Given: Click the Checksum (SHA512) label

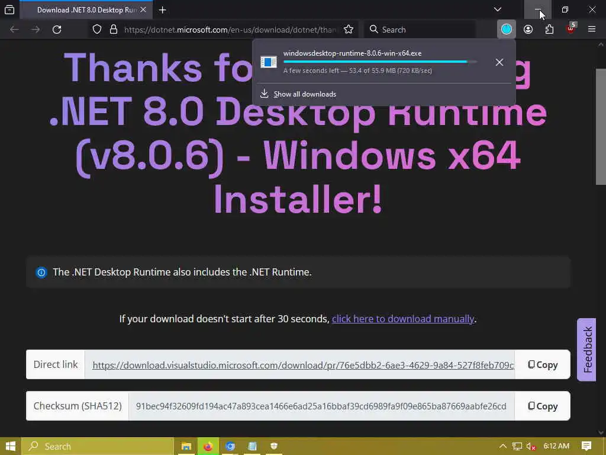Looking at the screenshot, I should pyautogui.click(x=78, y=406).
